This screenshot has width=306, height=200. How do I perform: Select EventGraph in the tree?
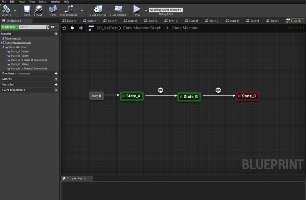(13, 39)
